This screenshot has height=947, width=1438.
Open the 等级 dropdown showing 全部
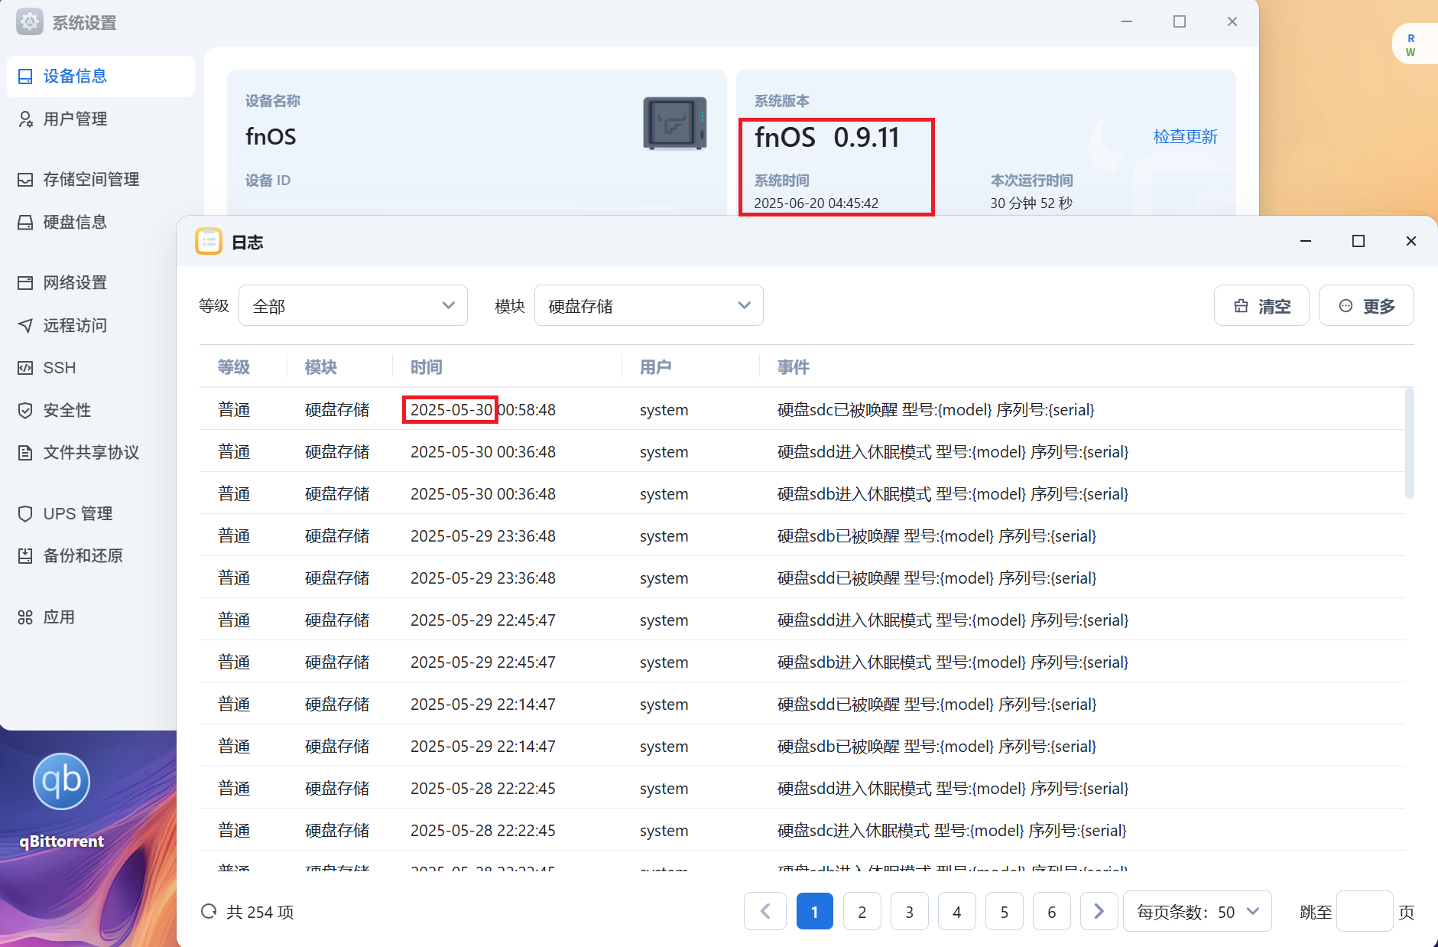tap(353, 305)
